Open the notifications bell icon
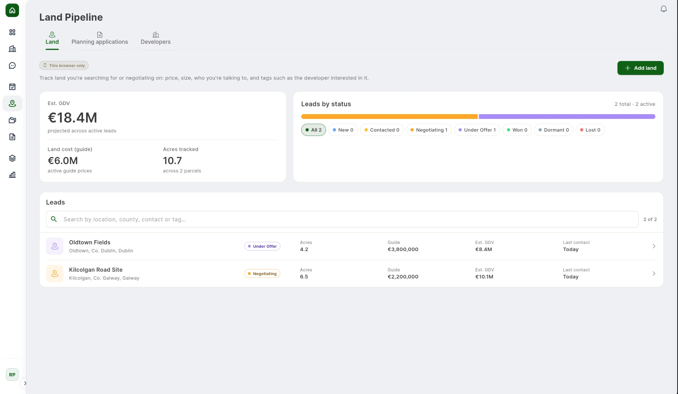This screenshot has width=678, height=394. coord(663,9)
